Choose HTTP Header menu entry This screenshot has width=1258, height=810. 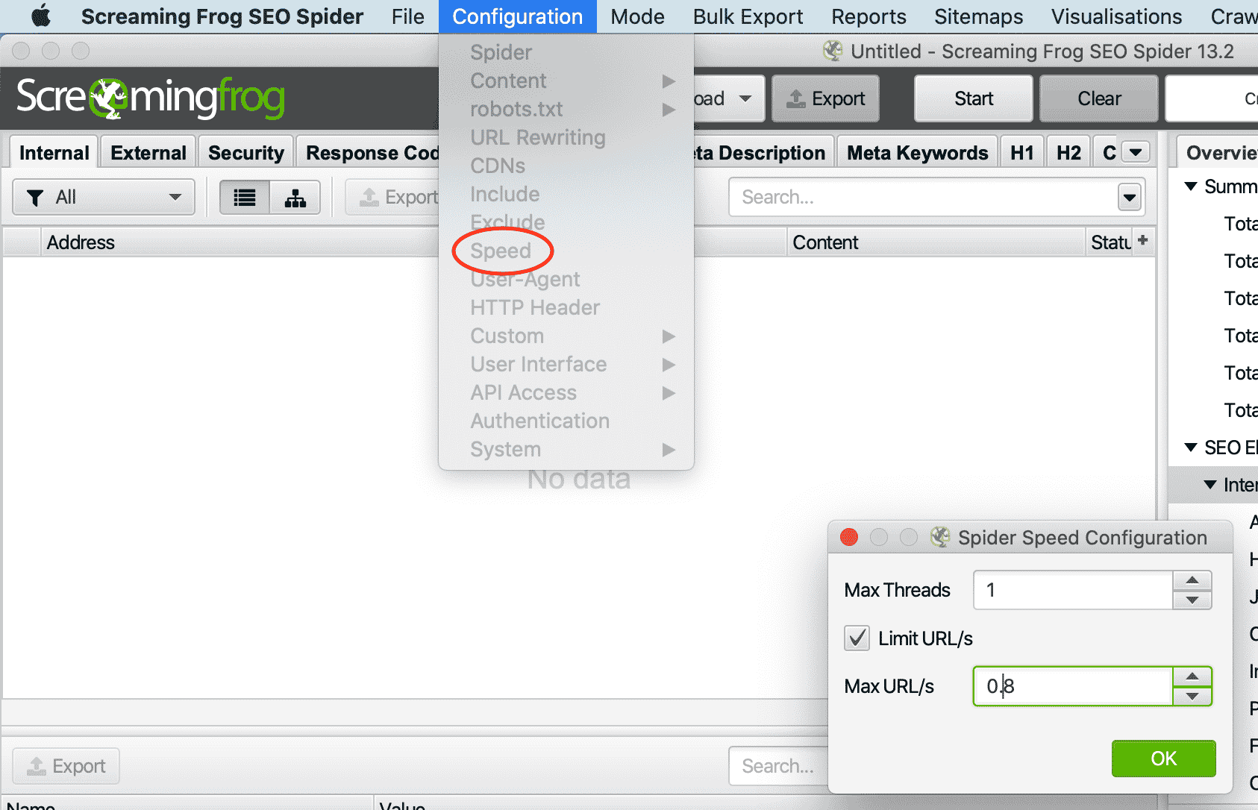coord(535,307)
